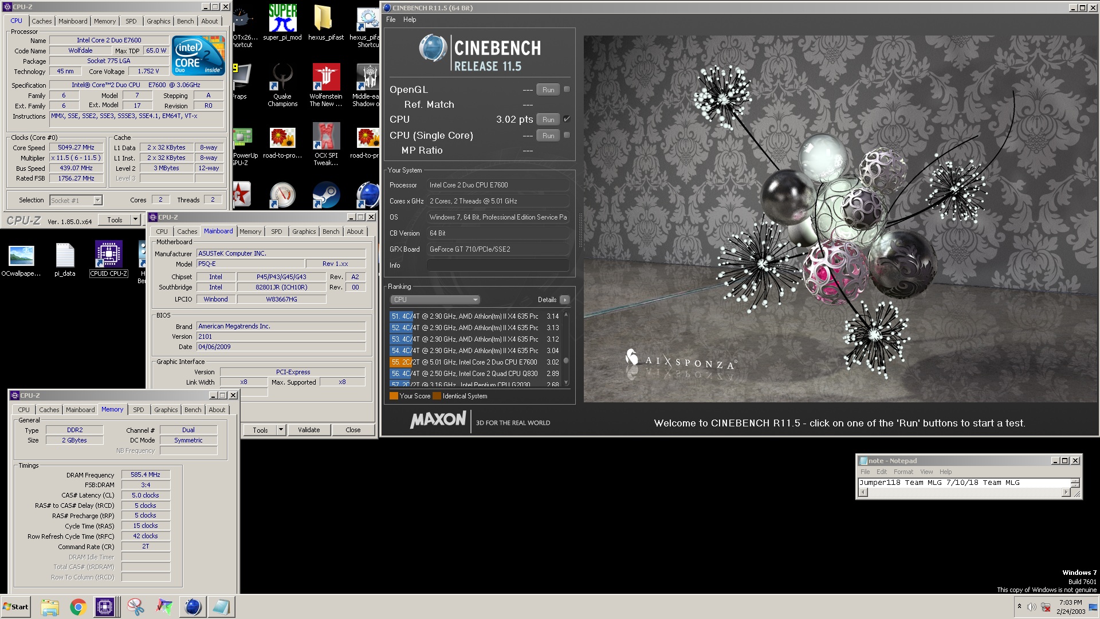Select ranking row 55 Intel Core 2 Duo E7600
This screenshot has height=619, width=1100.
[x=475, y=362]
